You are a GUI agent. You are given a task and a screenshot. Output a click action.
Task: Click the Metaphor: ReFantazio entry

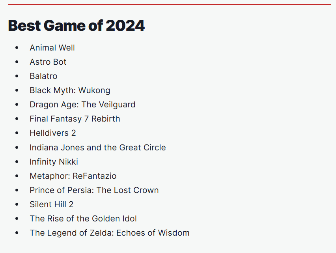tap(73, 176)
